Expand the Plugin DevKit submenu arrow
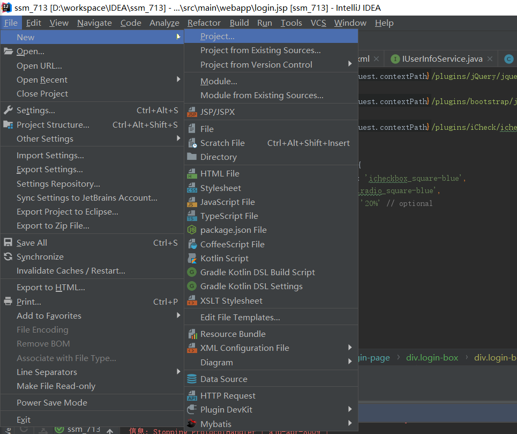The height and width of the screenshot is (434, 517). [x=350, y=409]
